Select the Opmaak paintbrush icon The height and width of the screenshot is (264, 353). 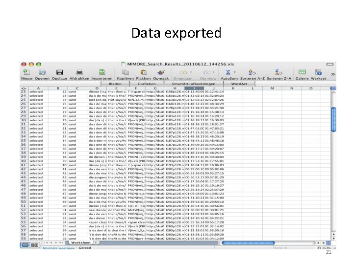pos(161,72)
